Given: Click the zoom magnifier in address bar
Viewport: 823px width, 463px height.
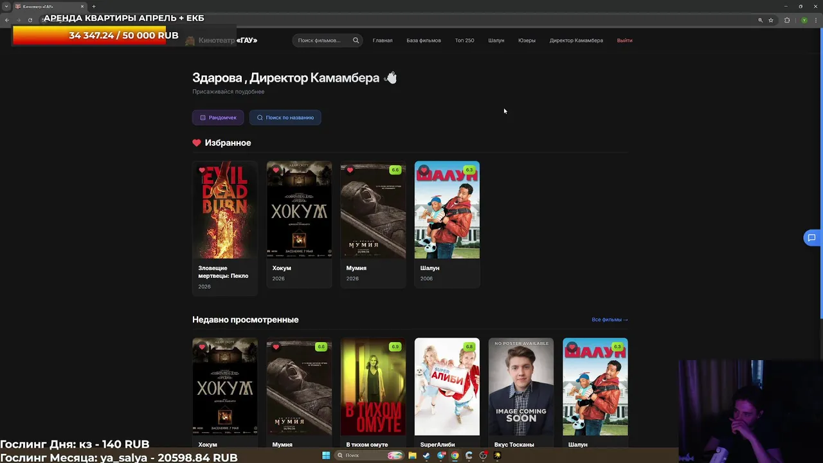Looking at the screenshot, I should (760, 20).
